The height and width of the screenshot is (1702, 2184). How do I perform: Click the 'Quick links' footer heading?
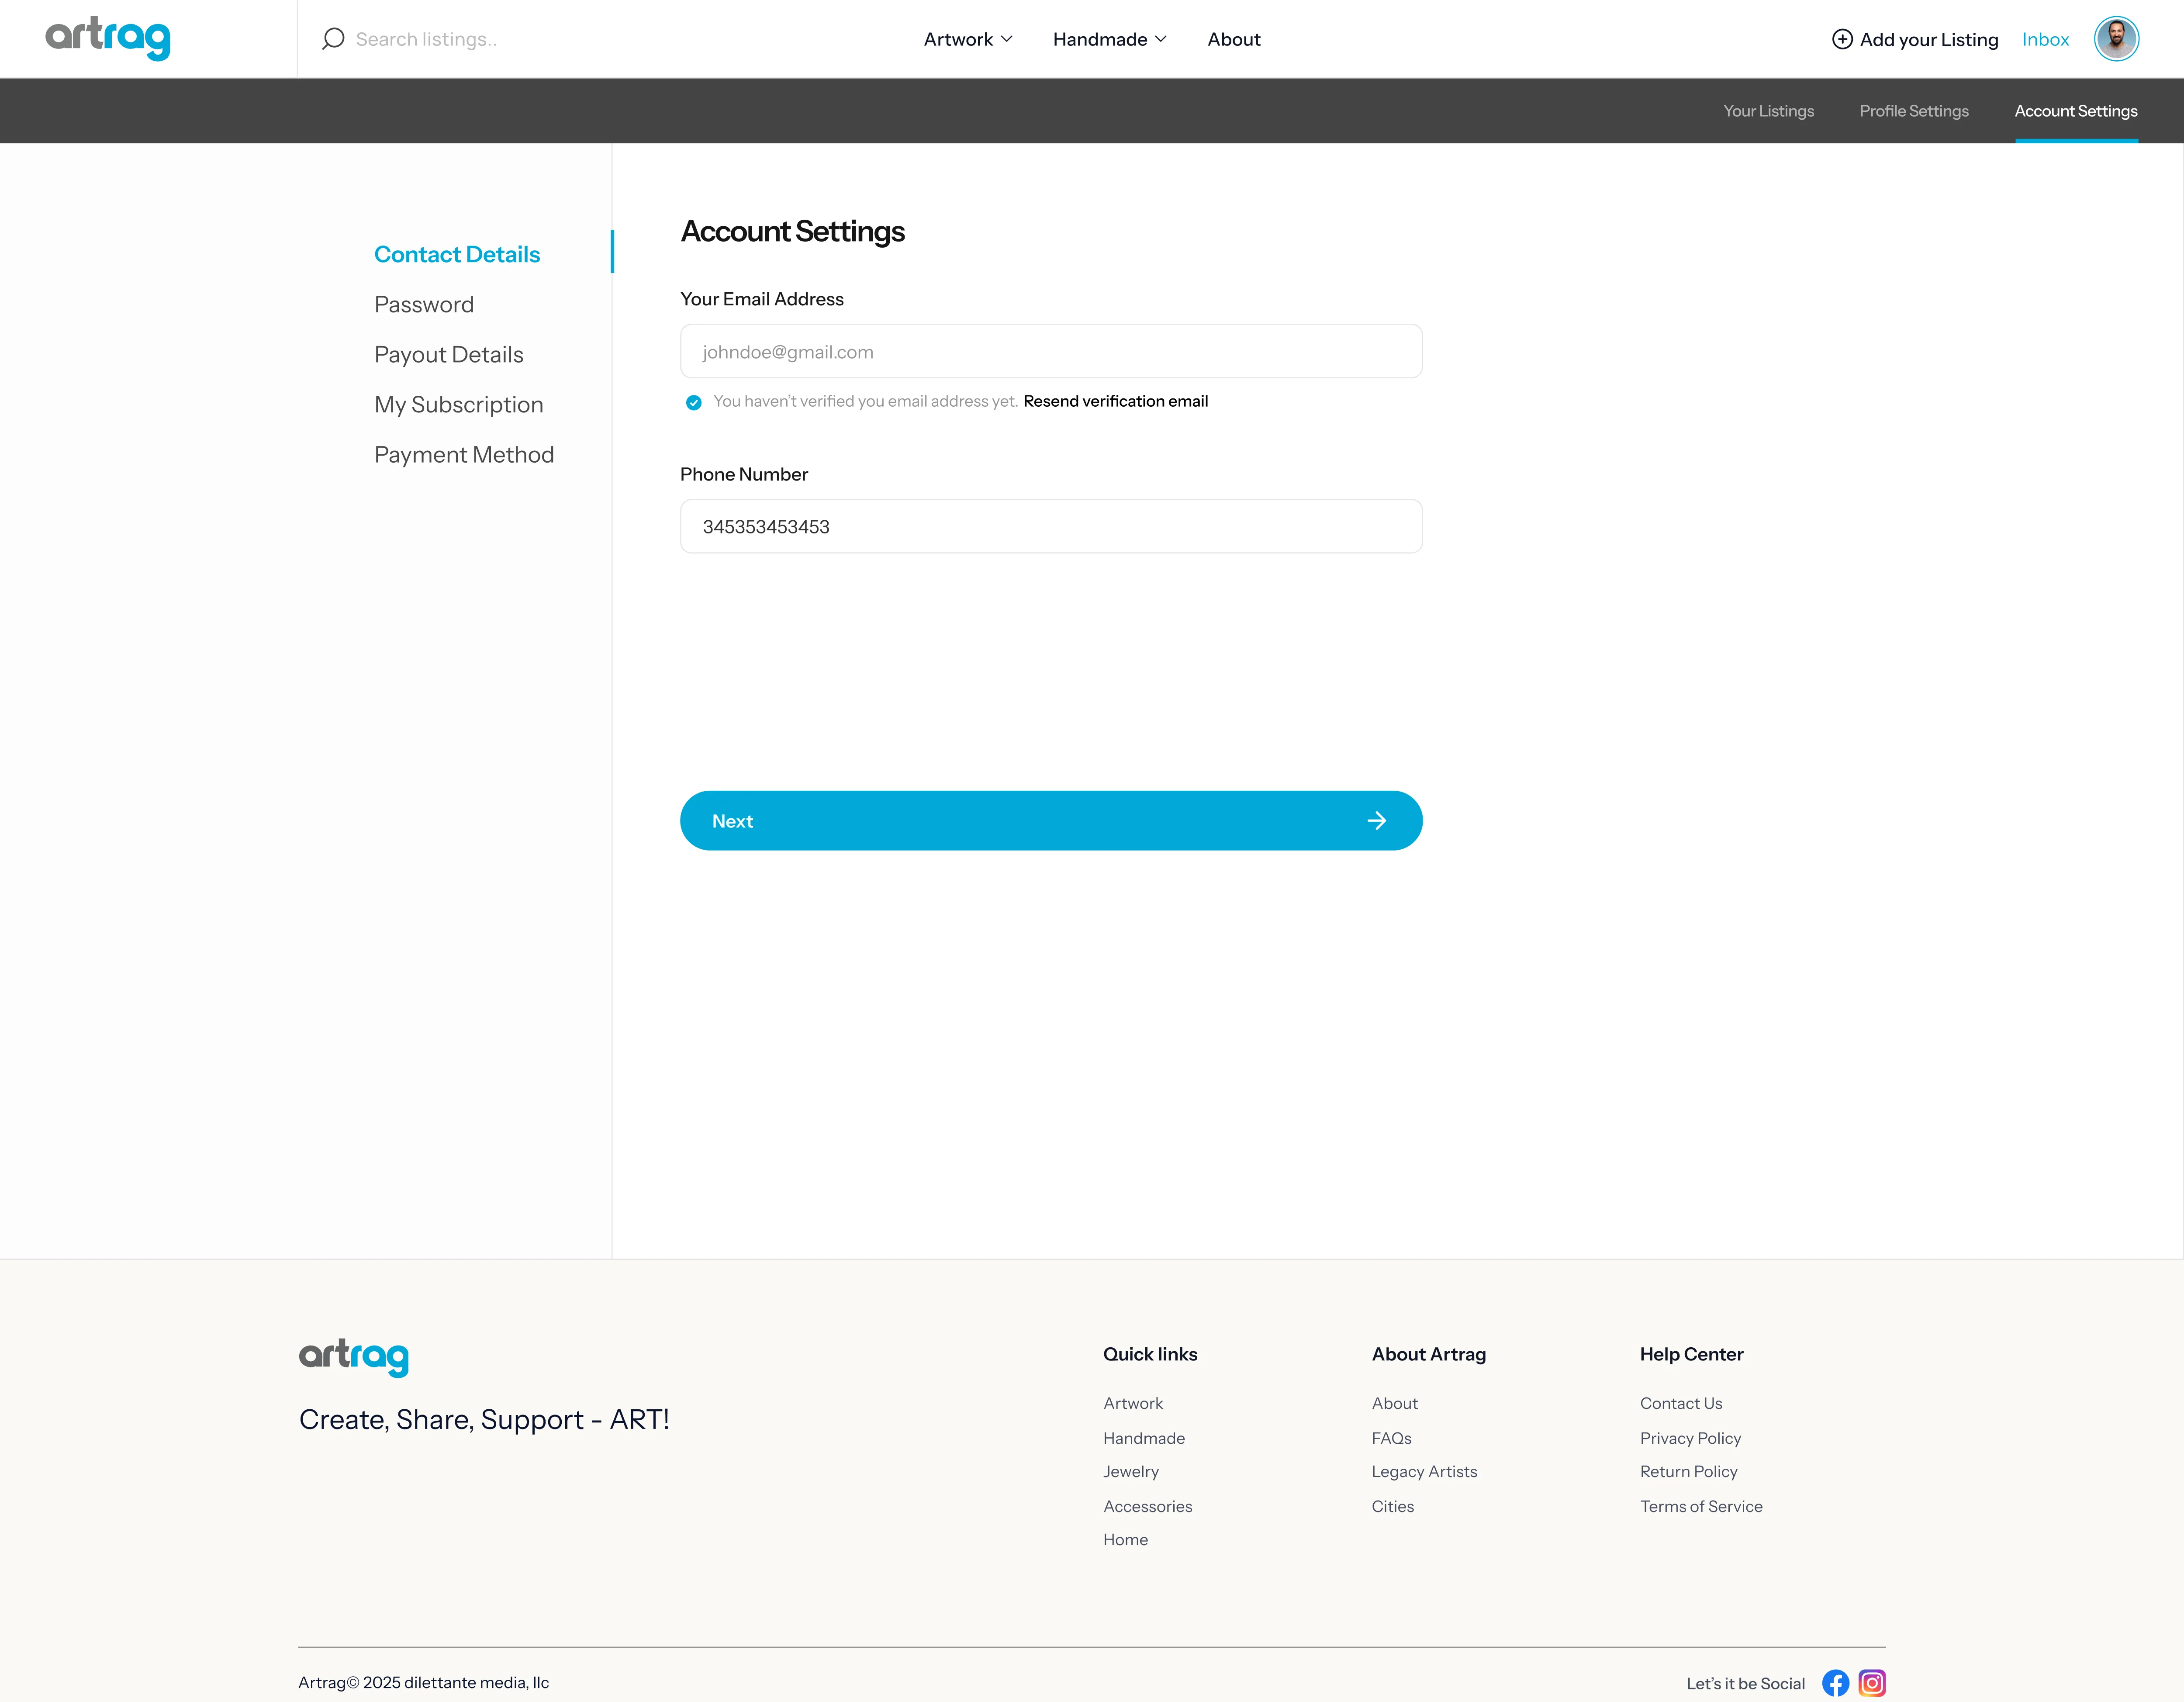tap(1150, 1354)
